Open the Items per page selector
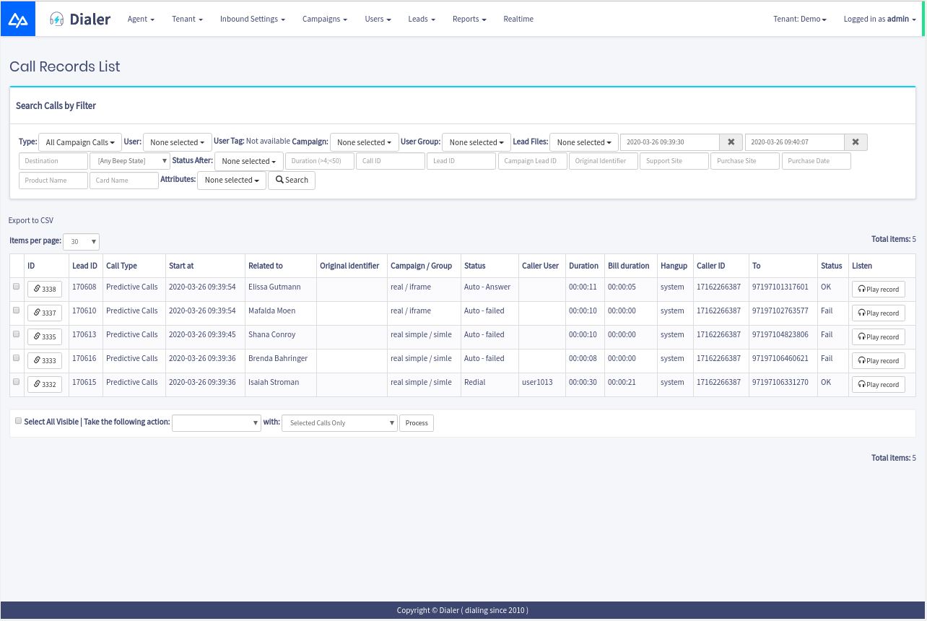This screenshot has width=927, height=621. [82, 242]
